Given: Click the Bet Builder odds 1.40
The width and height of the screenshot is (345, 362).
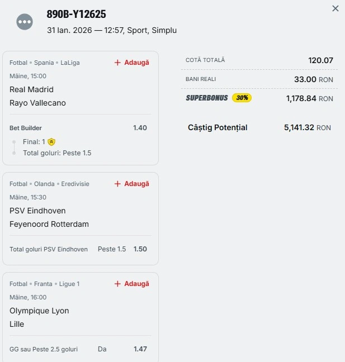Looking at the screenshot, I should [140, 128].
